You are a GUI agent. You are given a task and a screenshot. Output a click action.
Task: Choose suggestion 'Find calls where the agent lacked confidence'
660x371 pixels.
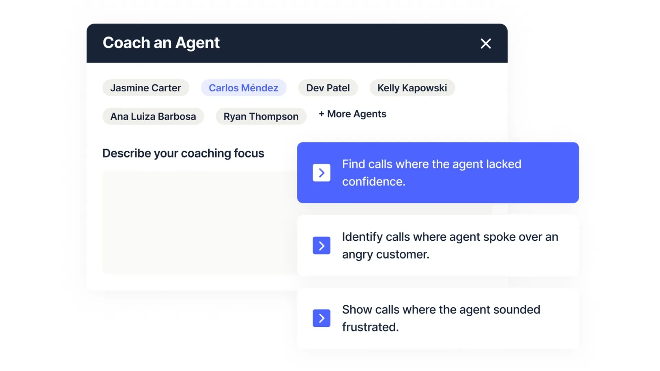point(438,173)
